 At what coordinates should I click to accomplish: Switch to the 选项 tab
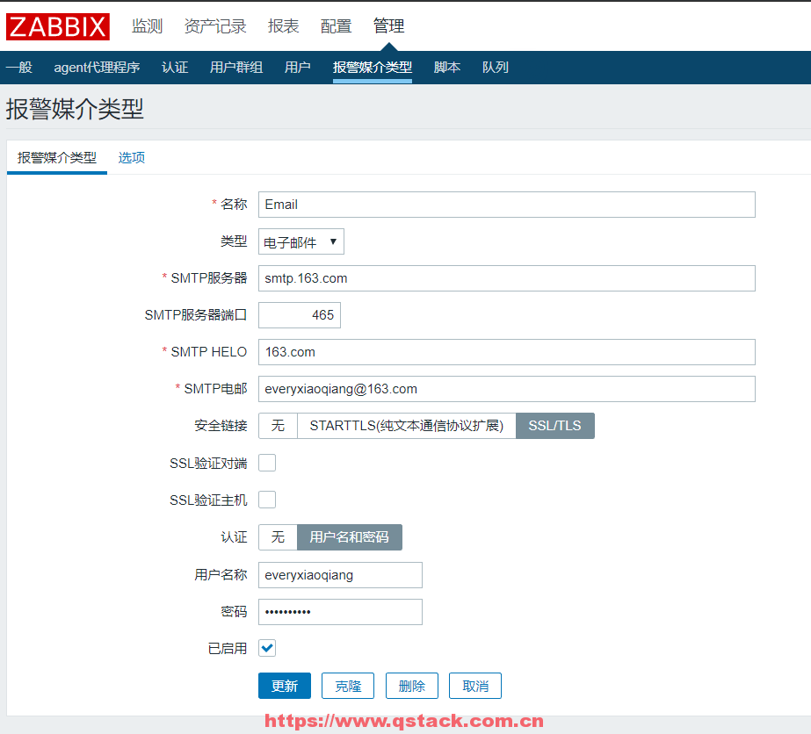pyautogui.click(x=132, y=158)
